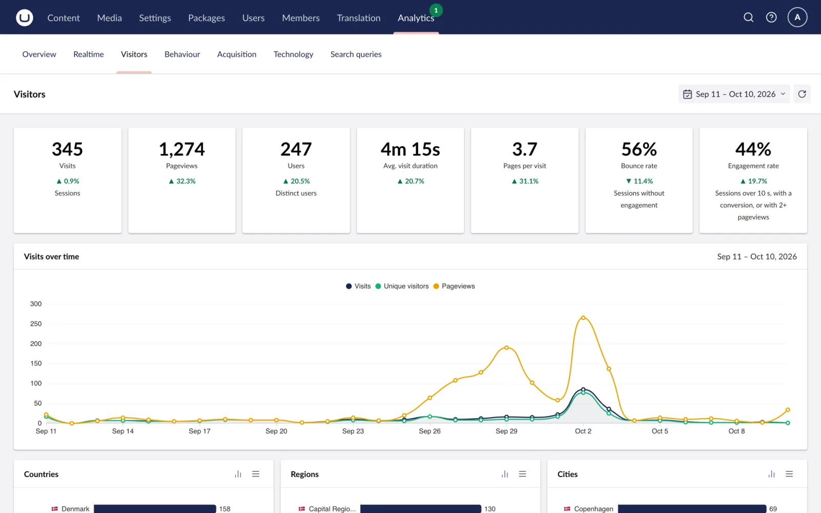Switch to the Search queries tab
The height and width of the screenshot is (513, 821).
pos(356,54)
